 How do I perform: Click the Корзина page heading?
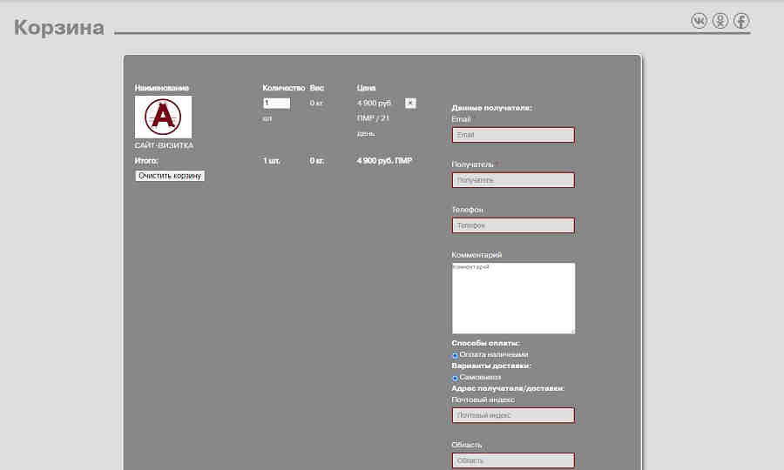point(59,28)
